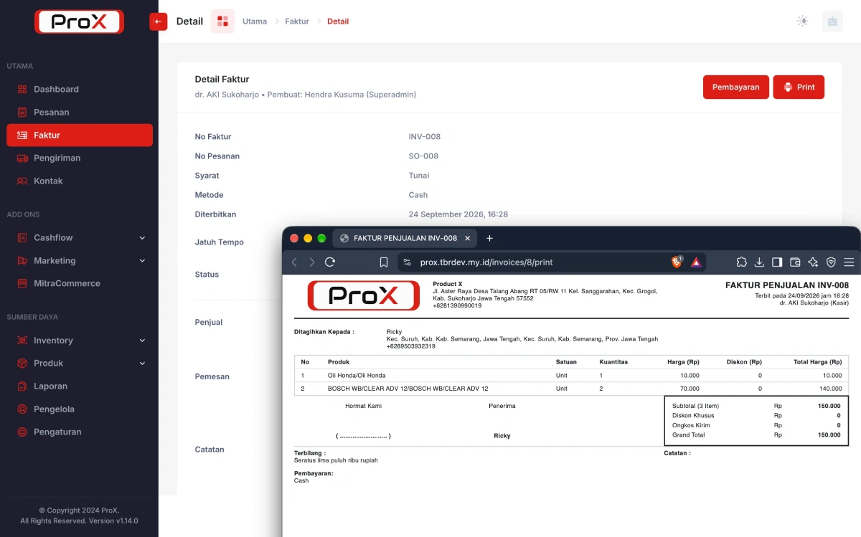Screen dimensions: 861x537
Task: Close the FAKTUR PENJUALAN INV-008 tab
Action: point(468,238)
